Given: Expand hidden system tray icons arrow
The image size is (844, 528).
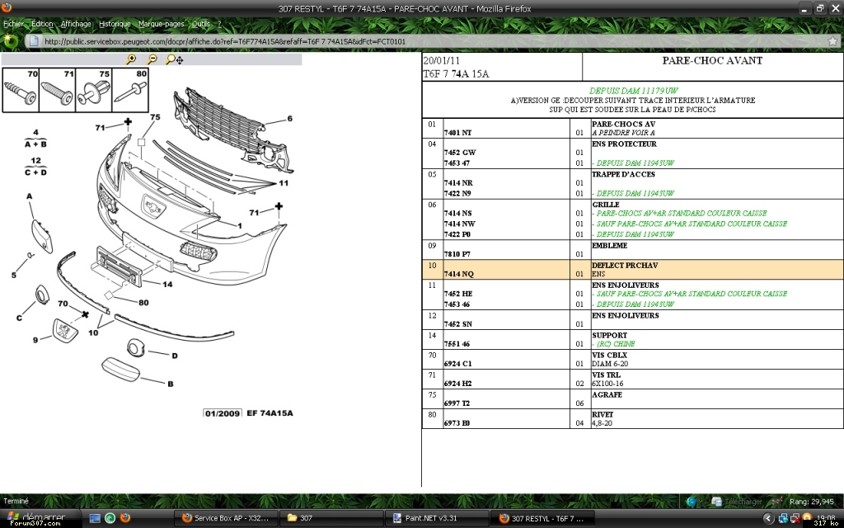Looking at the screenshot, I should coord(768,518).
